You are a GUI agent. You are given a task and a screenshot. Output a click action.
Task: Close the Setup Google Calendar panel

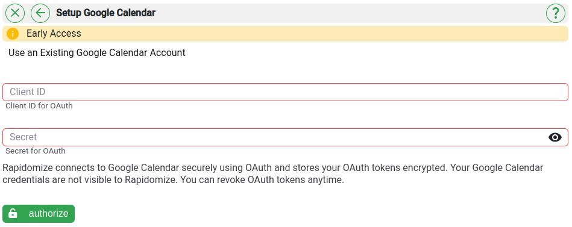click(x=15, y=13)
